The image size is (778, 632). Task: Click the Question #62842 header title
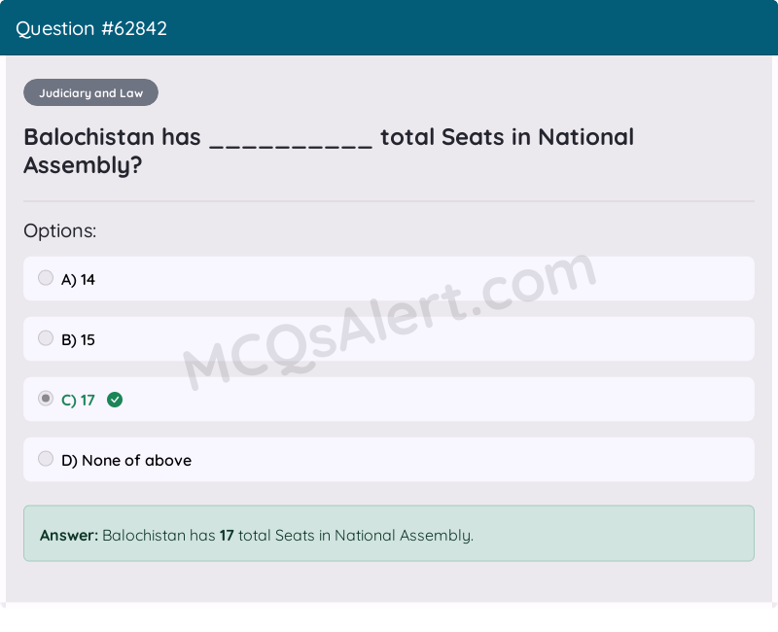coord(91,28)
